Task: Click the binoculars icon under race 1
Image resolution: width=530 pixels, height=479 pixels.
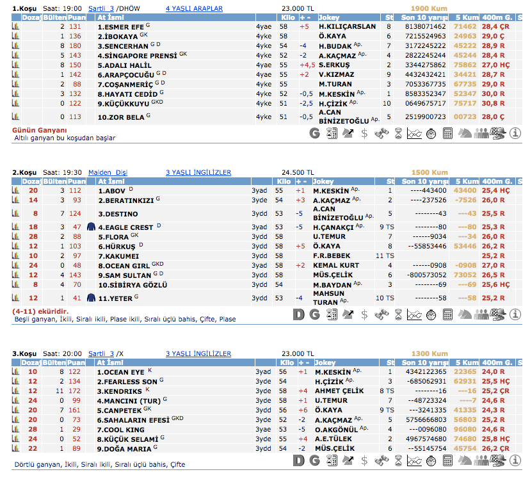Action: pos(381,133)
